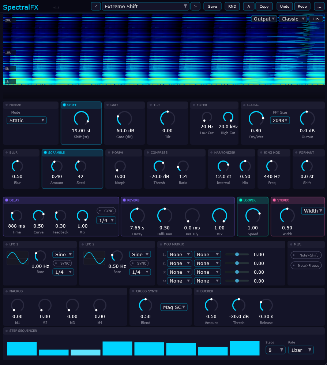Click the Ring Mod Freq knob
The height and width of the screenshot is (365, 327).
(x=272, y=166)
